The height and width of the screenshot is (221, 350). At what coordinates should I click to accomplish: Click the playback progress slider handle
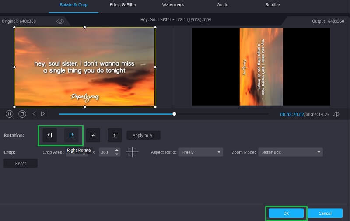coord(174,114)
